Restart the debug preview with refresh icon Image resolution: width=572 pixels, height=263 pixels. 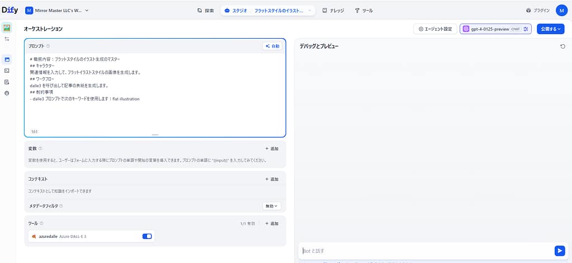pyautogui.click(x=562, y=46)
